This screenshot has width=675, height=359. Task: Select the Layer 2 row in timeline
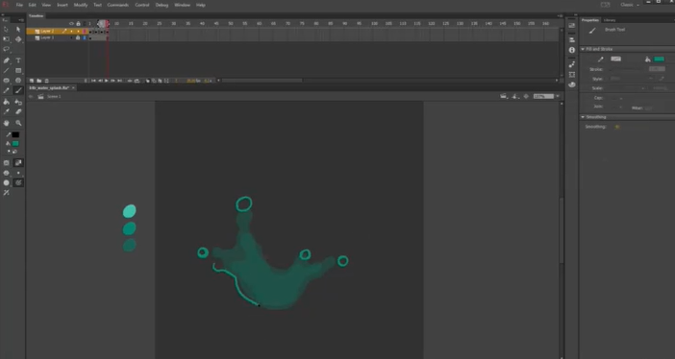click(58, 32)
